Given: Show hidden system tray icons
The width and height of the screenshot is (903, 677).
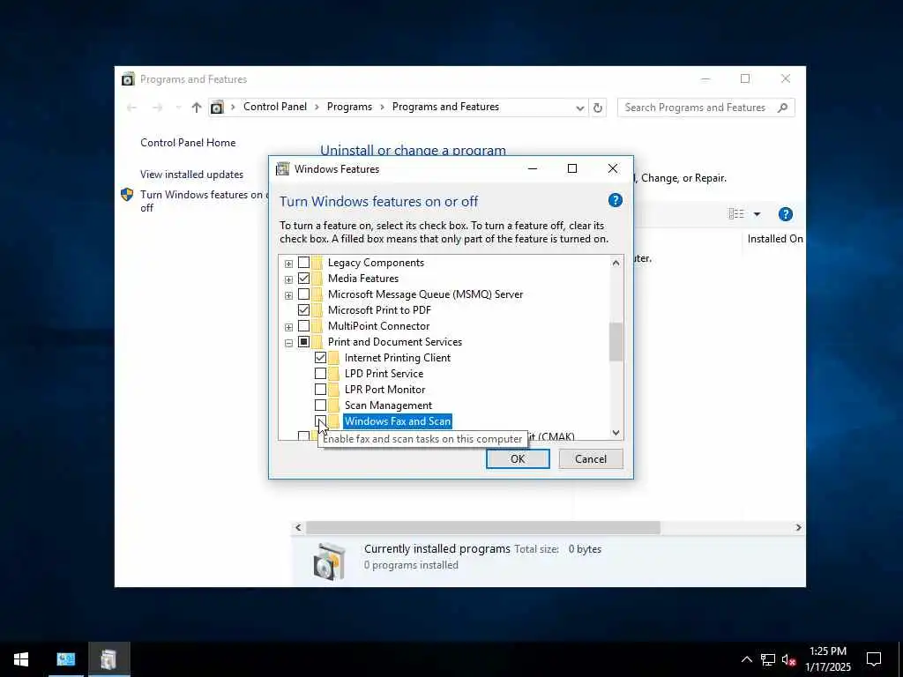Looking at the screenshot, I should tap(746, 659).
